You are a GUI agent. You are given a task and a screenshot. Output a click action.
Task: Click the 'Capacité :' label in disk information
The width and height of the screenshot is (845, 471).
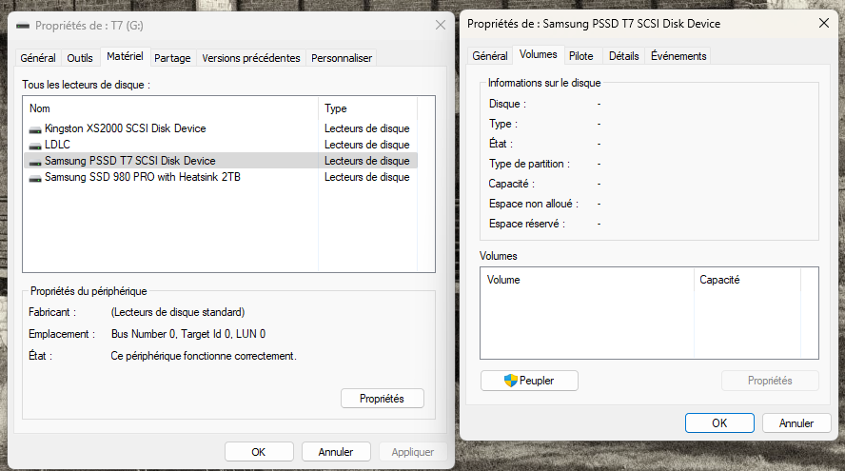tap(512, 184)
